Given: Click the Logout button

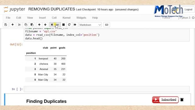Looking at the screenshot, I should point(188,9).
